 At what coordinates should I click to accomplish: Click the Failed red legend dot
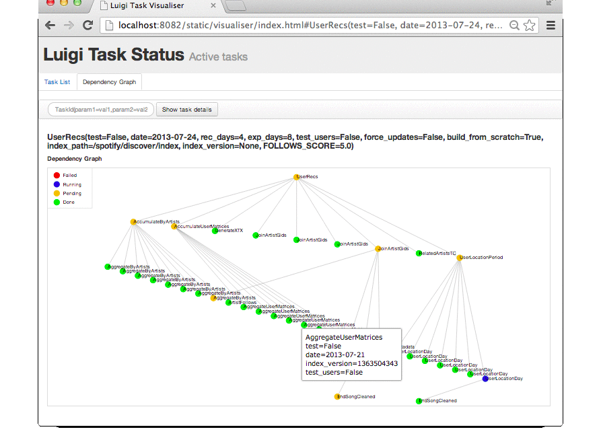[x=57, y=176]
